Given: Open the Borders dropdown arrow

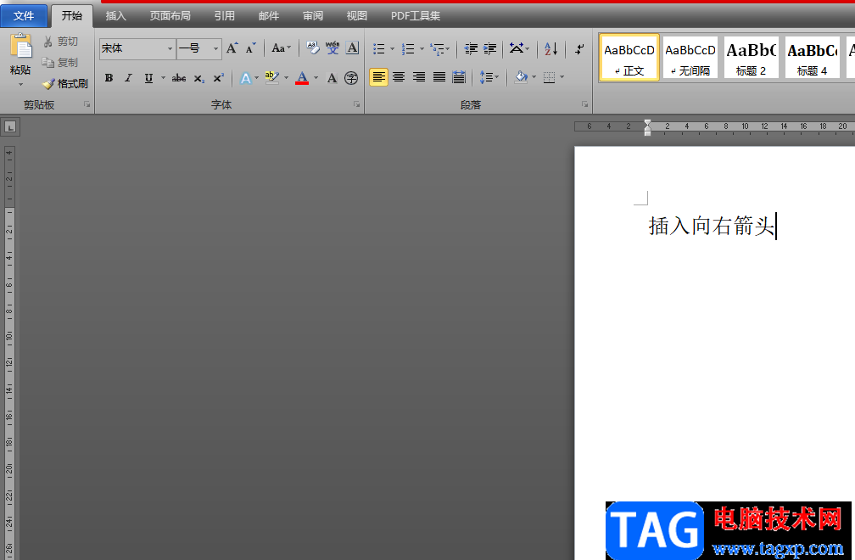Looking at the screenshot, I should (x=562, y=77).
